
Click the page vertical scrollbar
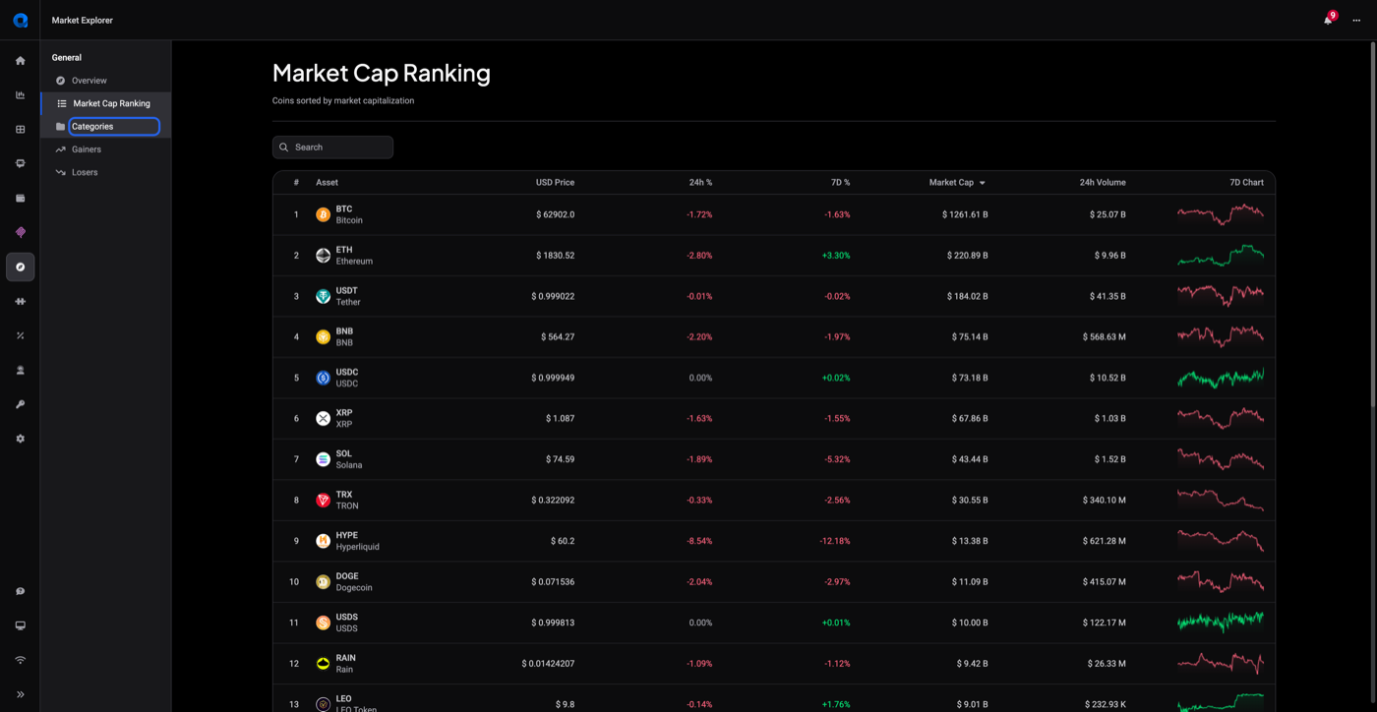1373,224
